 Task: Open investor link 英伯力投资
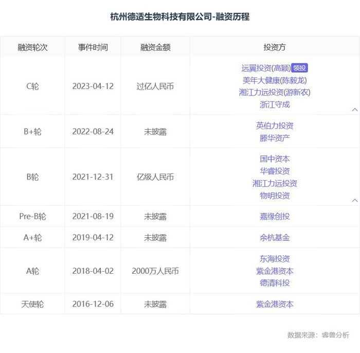point(275,126)
